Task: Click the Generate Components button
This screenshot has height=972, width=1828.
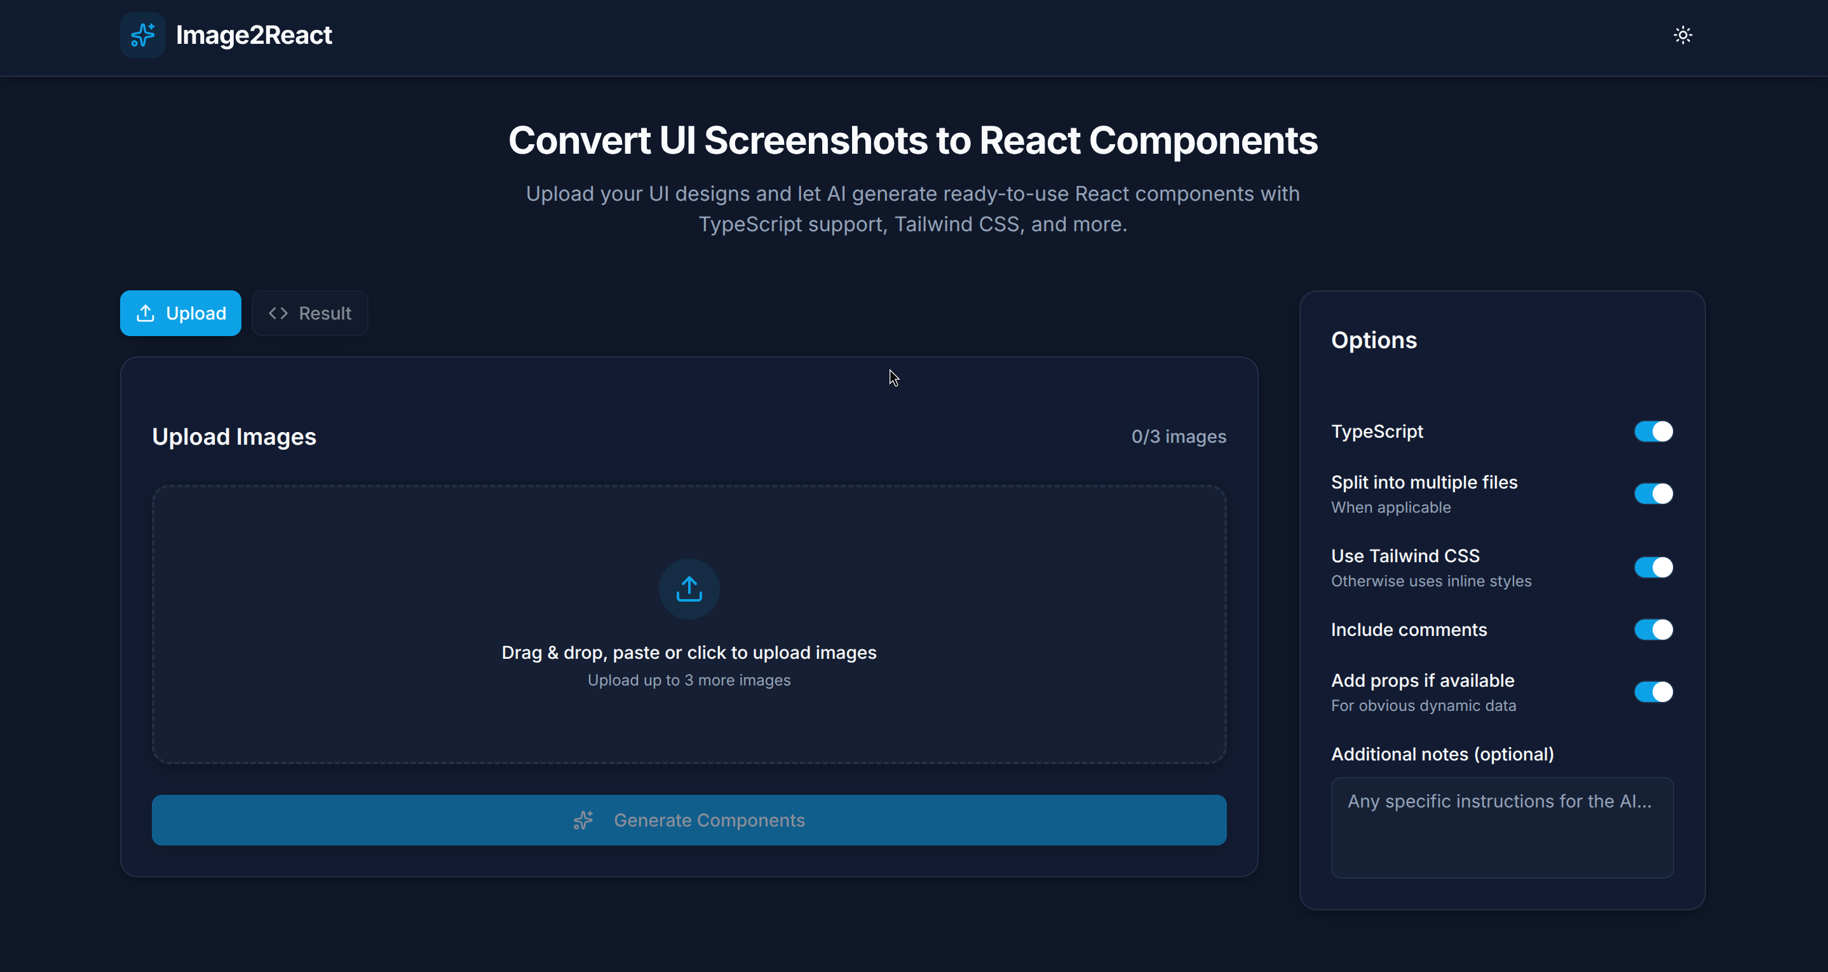Action: pyautogui.click(x=688, y=820)
